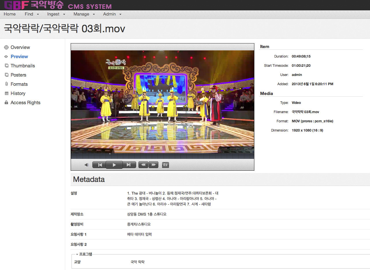Screen dimensions: 370x270
Task: Collapse the 프로그램 fieldset triangle
Action: (x=77, y=254)
